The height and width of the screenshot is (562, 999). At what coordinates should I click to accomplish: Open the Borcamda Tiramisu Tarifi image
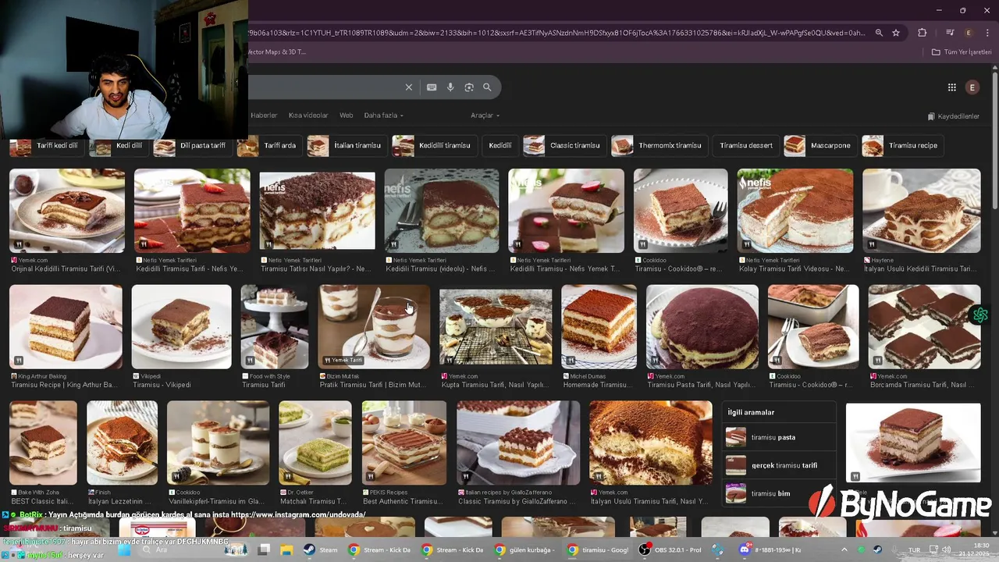click(924, 326)
